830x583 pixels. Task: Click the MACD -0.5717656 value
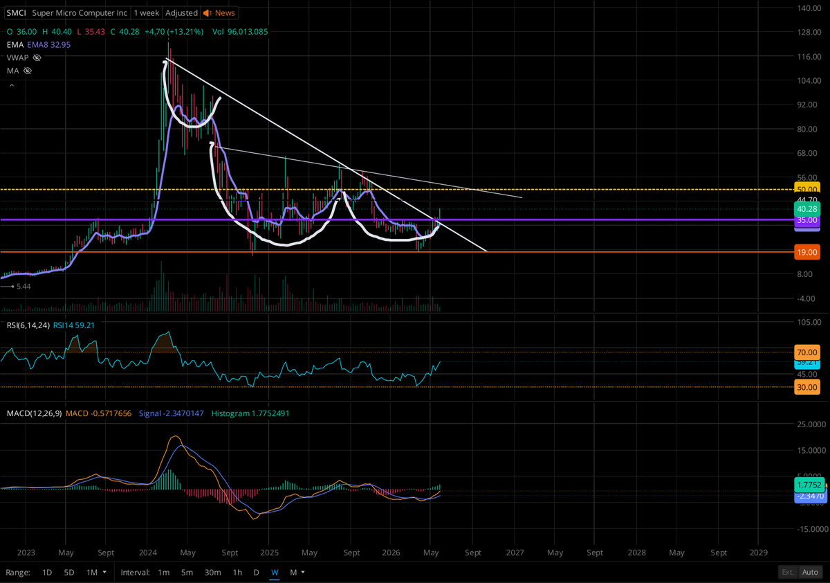pyautogui.click(x=100, y=413)
